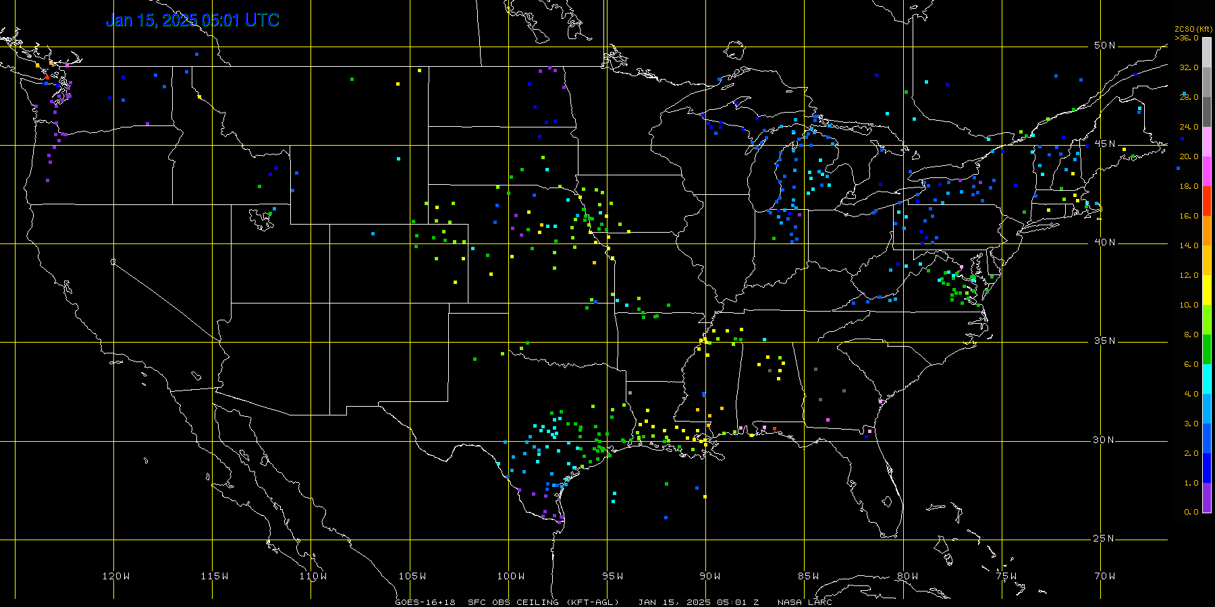Click the 18.0 legend label
This screenshot has width=1215, height=607.
point(1189,186)
